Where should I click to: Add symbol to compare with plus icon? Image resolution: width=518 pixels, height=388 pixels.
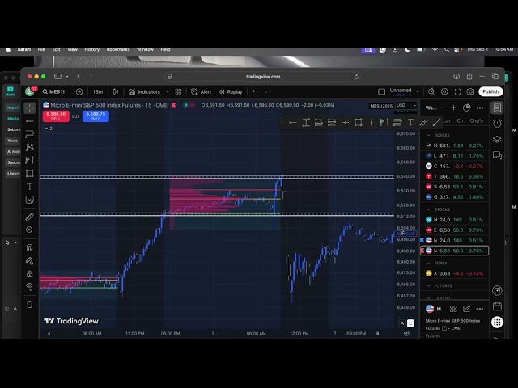tap(79, 91)
